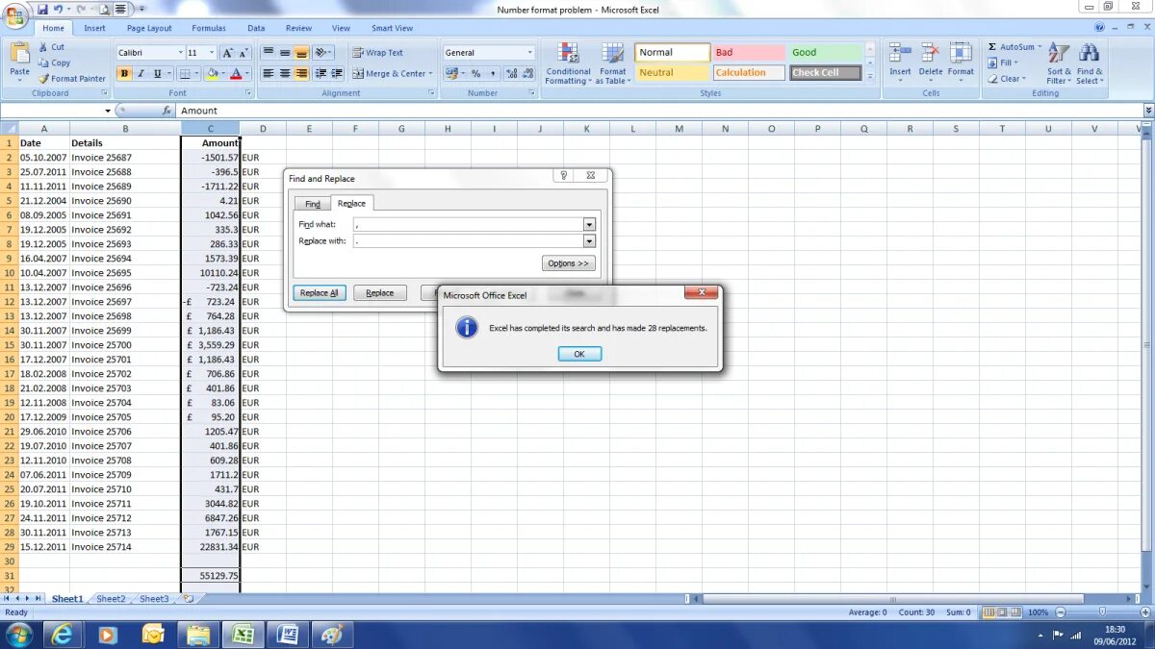Open the Fill dropdown

[x=1003, y=62]
